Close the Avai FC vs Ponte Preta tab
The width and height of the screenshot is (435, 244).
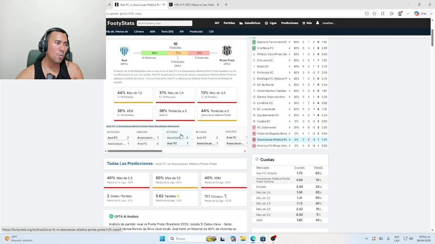[x=164, y=5]
